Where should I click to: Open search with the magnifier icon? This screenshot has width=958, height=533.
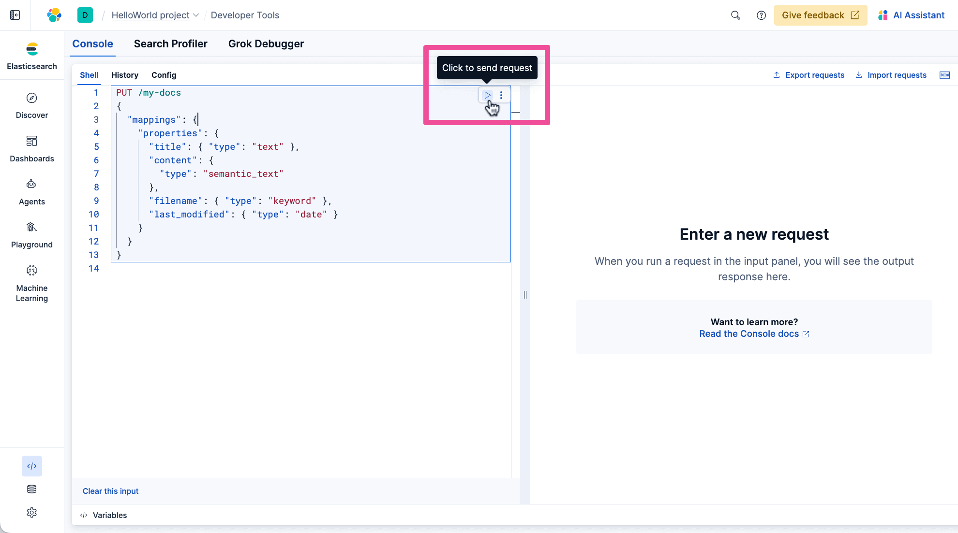(735, 15)
